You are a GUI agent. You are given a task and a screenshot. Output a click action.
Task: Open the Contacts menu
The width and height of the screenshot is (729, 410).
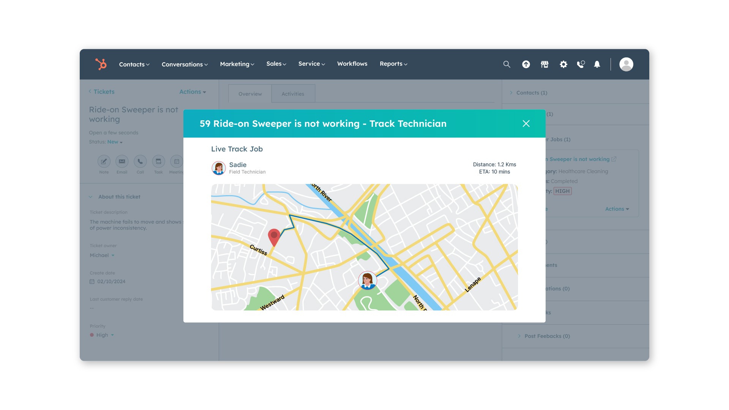pos(134,64)
